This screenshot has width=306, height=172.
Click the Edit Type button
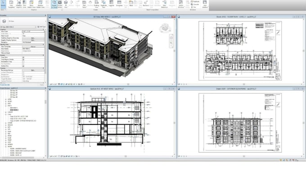41,27
